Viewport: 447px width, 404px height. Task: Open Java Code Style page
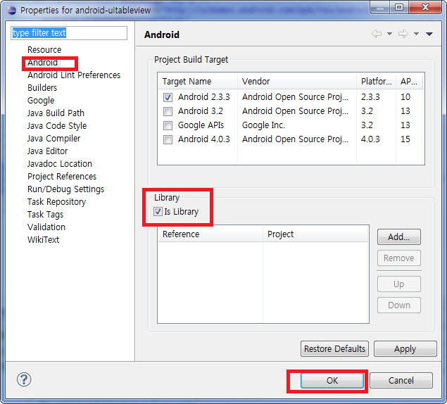point(57,126)
